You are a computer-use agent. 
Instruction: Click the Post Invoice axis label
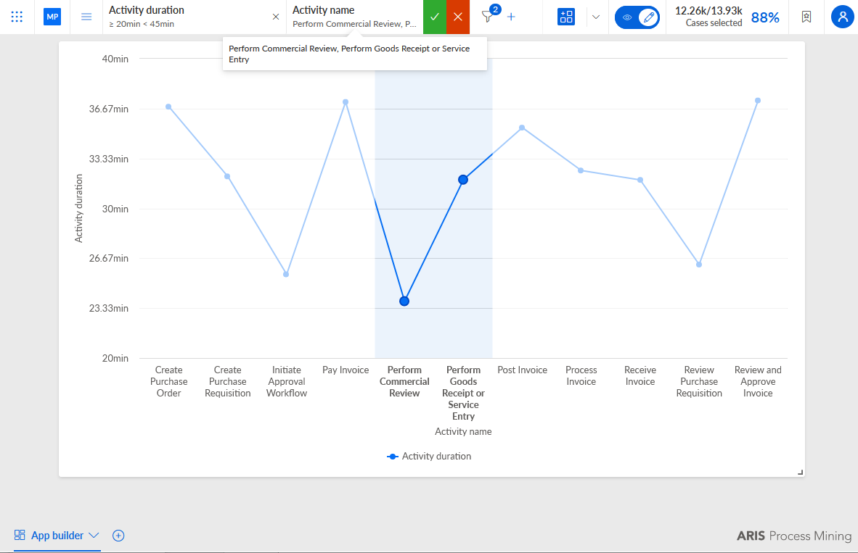pos(522,370)
